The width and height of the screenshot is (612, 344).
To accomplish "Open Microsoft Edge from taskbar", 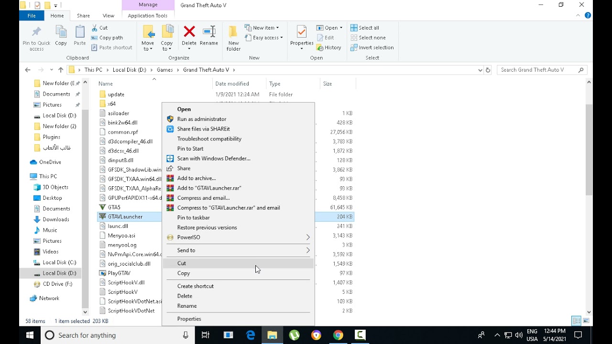I will point(251,335).
